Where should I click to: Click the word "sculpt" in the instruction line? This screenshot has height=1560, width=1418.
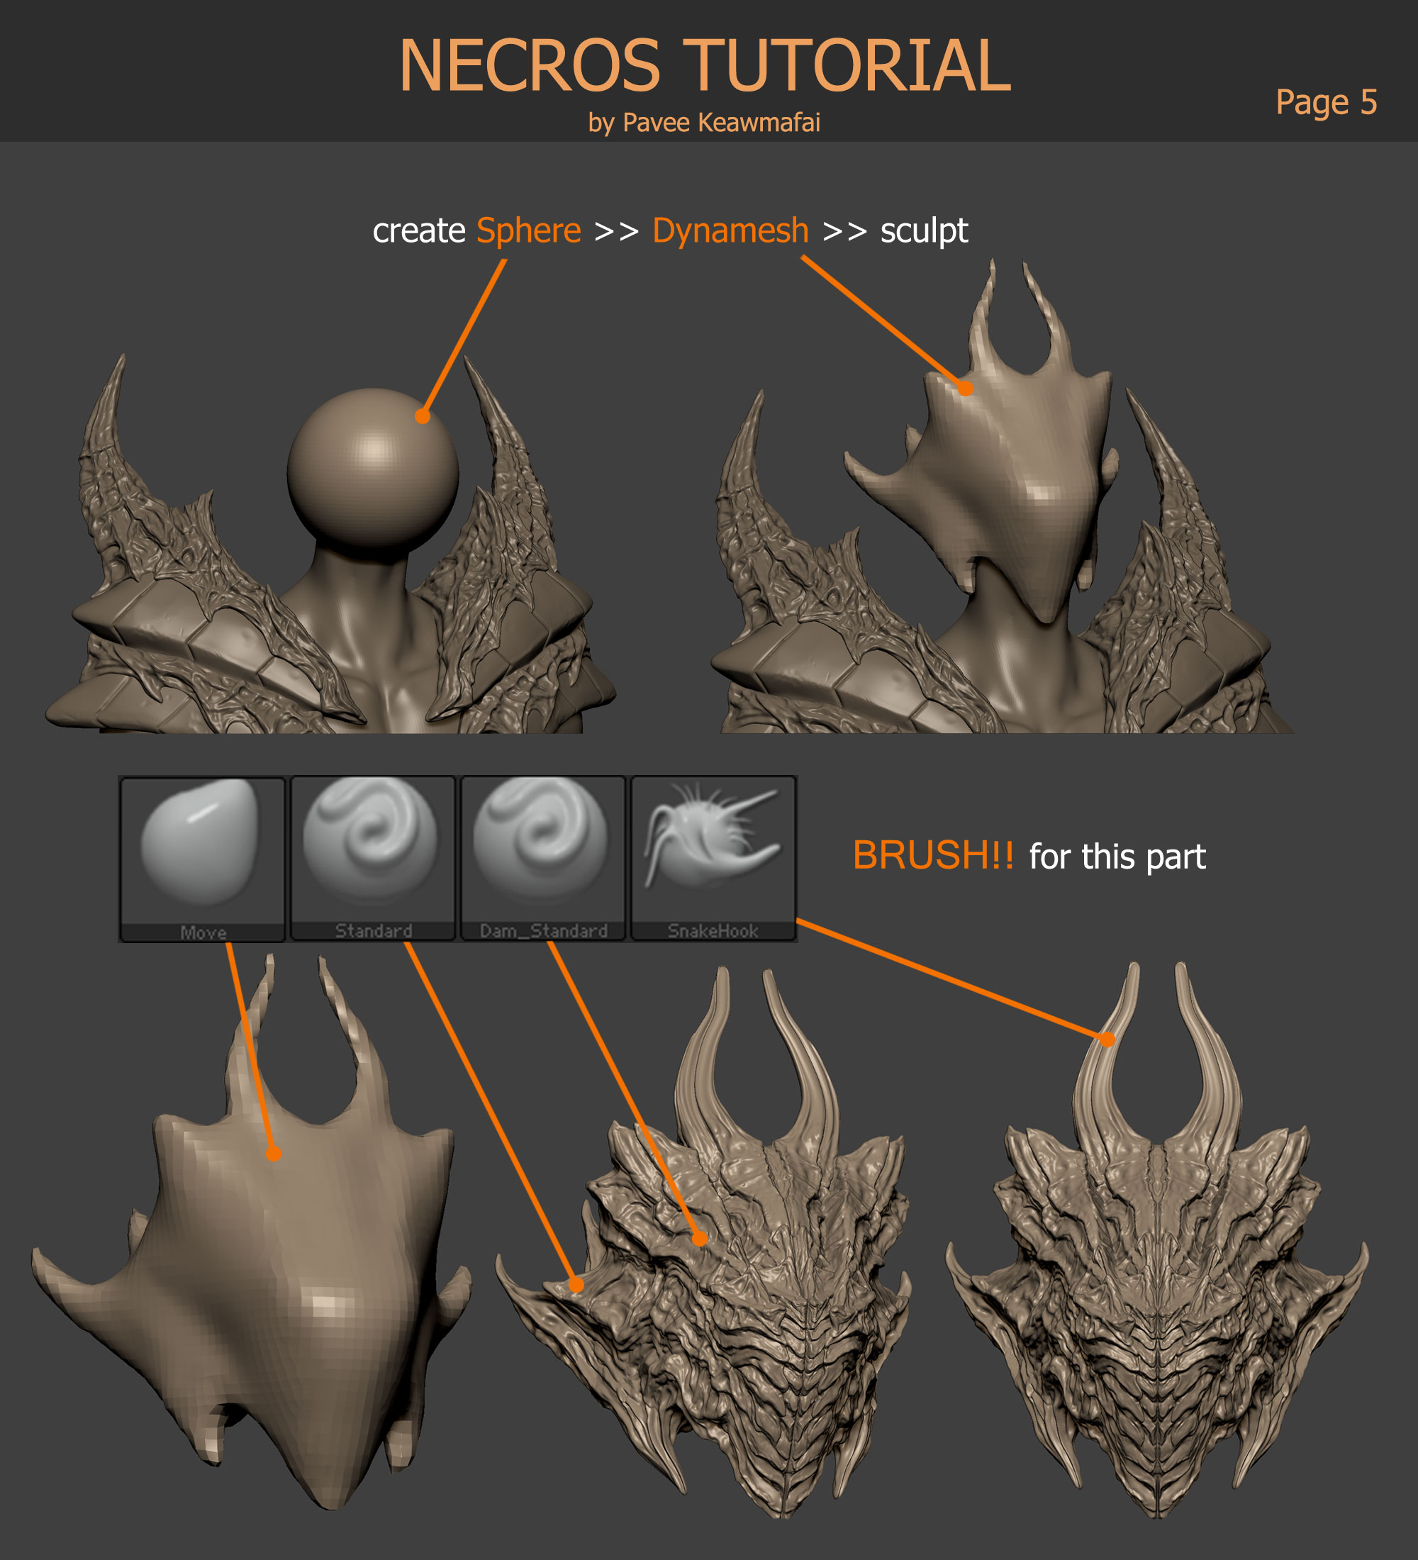coord(924,231)
